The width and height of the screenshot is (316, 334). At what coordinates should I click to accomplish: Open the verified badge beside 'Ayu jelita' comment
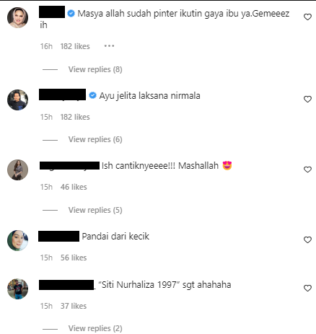92,96
